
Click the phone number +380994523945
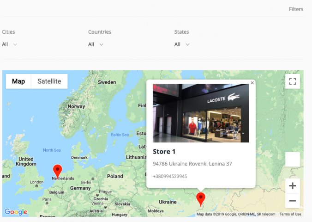170,176
